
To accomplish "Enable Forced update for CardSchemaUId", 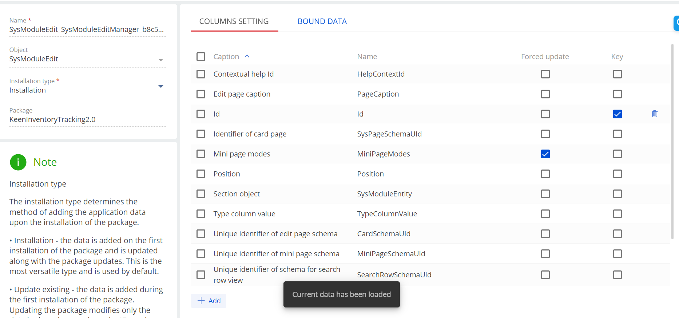I will click(x=545, y=234).
